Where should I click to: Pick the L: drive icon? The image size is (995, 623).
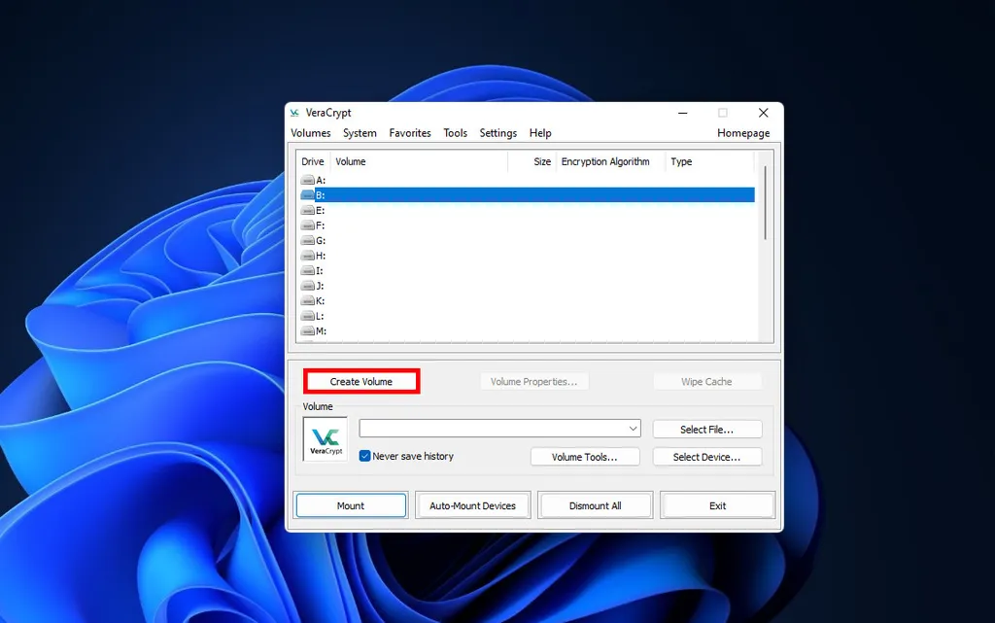(x=308, y=316)
